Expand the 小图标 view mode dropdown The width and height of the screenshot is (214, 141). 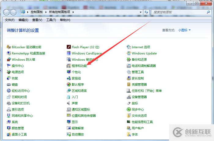(x=184, y=30)
